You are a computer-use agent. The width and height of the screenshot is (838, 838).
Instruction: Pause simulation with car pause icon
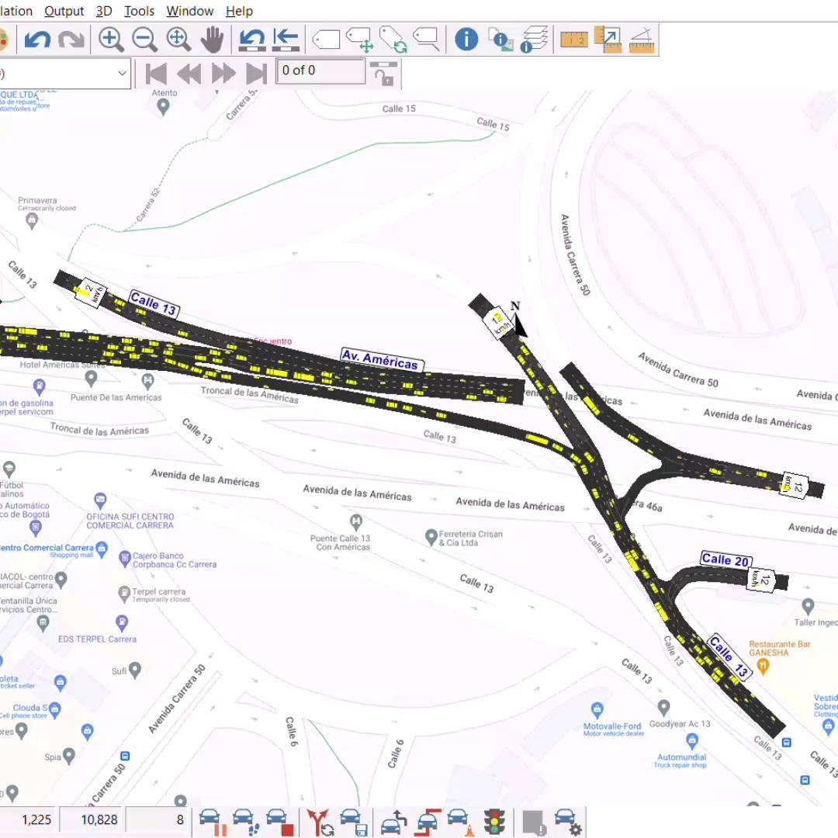tap(209, 821)
